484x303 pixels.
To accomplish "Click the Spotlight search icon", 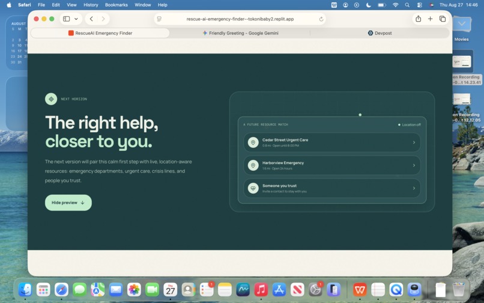I will (x=408, y=5).
